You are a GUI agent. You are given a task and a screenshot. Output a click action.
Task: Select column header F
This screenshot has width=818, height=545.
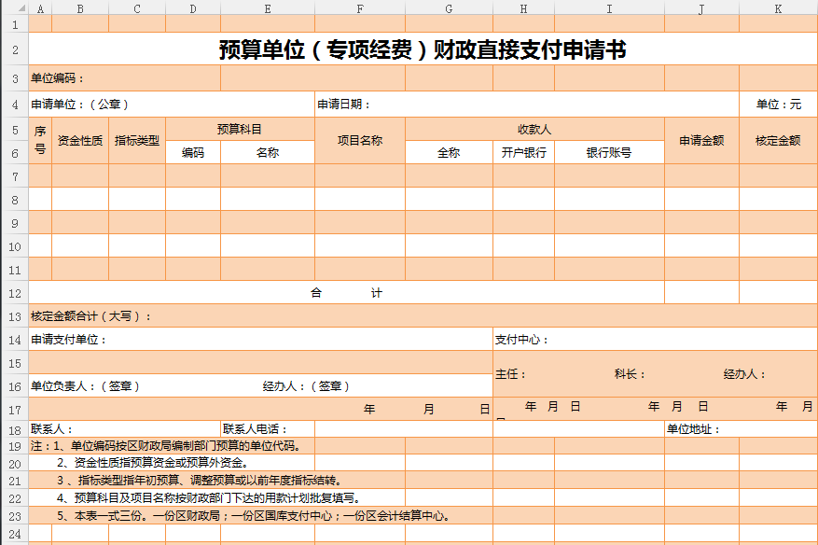359,7
